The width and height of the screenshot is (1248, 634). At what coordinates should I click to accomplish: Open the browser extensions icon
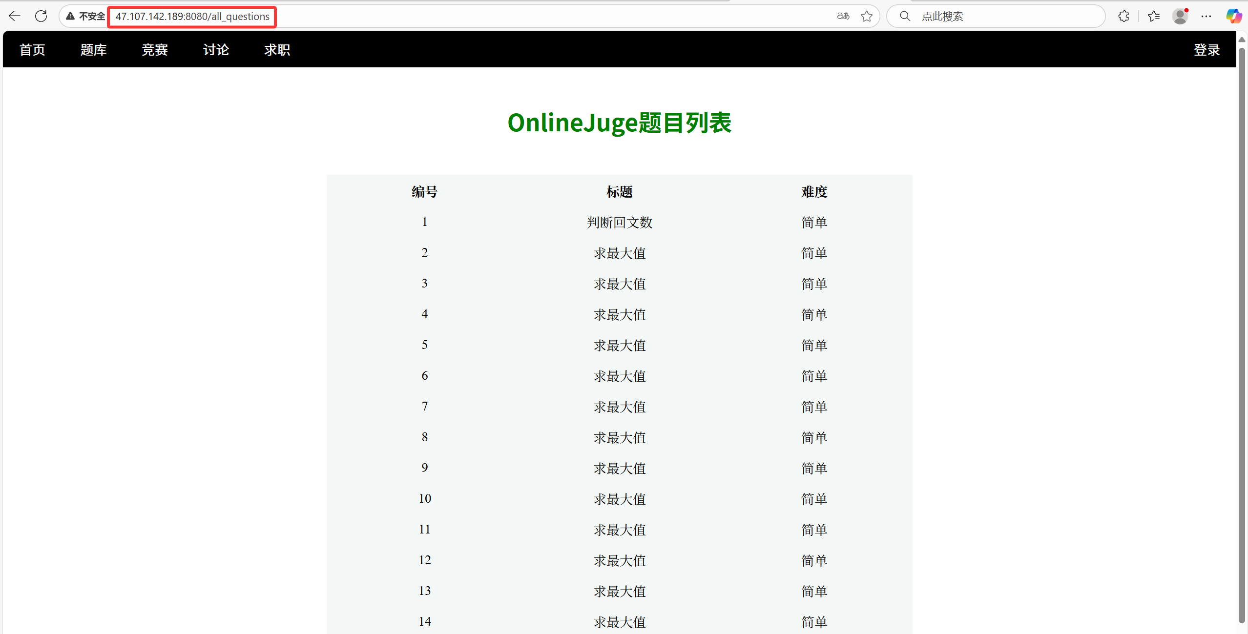1123,16
